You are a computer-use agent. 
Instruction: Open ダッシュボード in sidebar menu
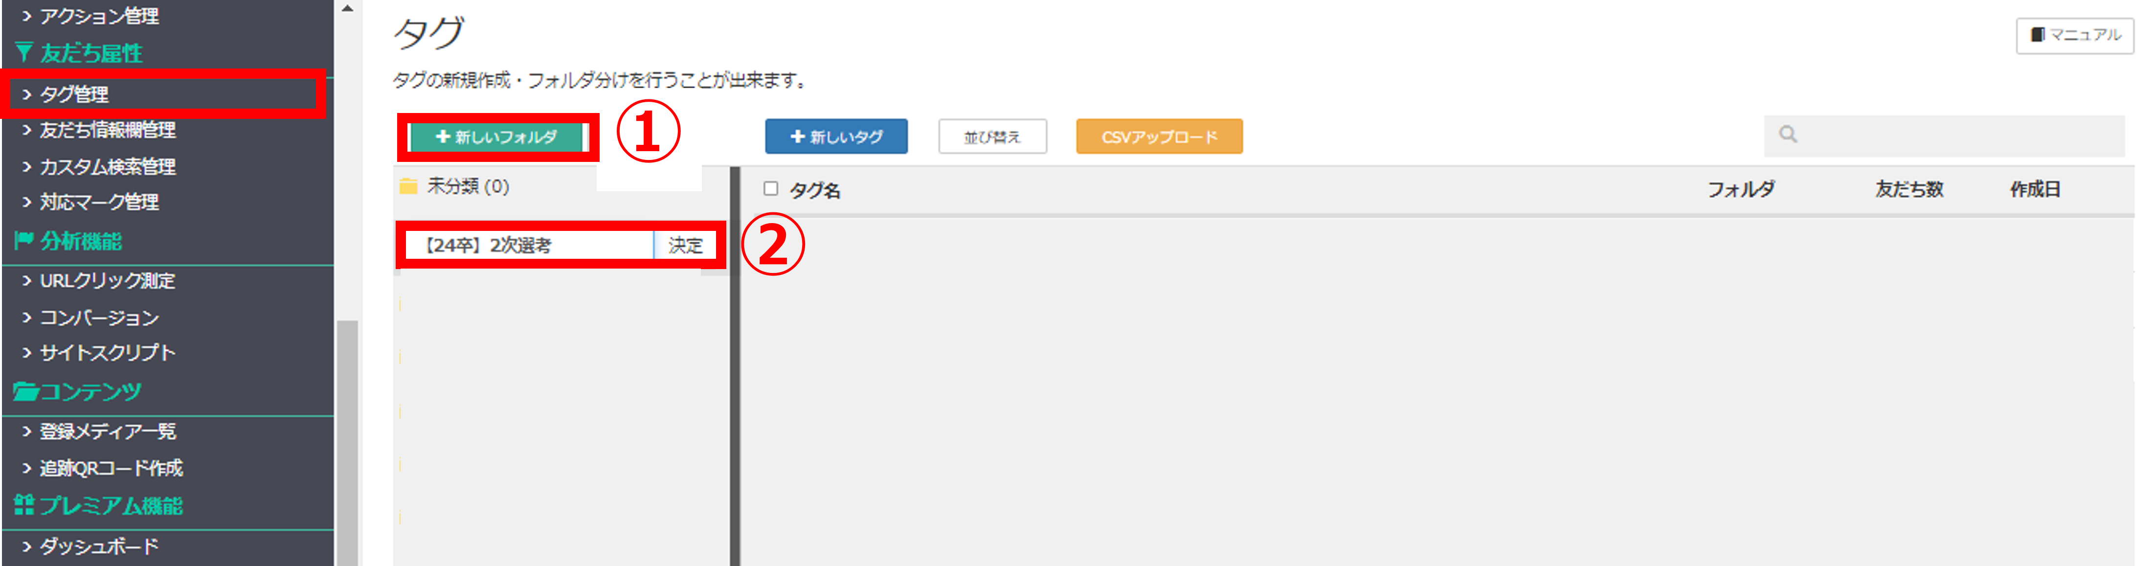[x=99, y=546]
